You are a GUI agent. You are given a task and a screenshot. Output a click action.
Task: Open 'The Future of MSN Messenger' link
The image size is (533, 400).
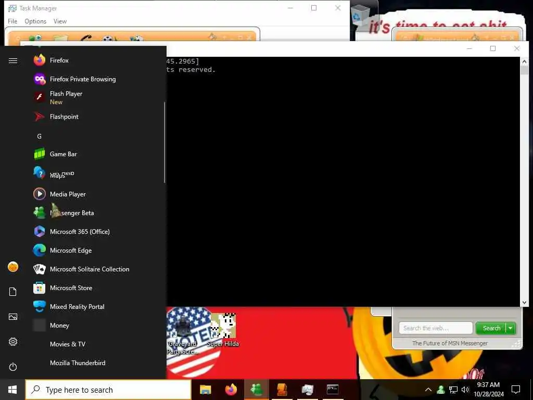pos(450,343)
